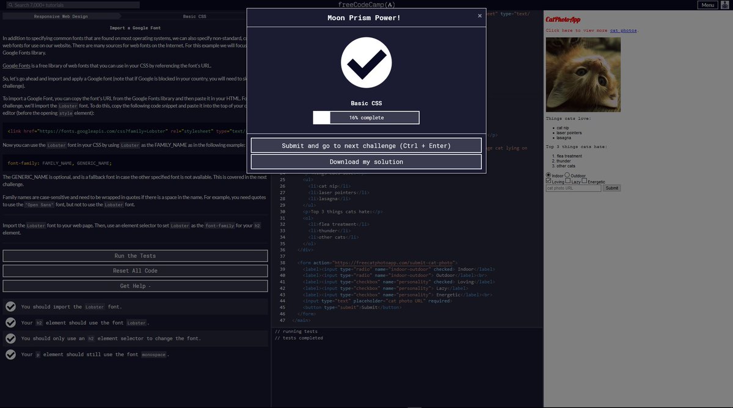
Task: Submit and go to next challenge
Action: pyautogui.click(x=366, y=146)
